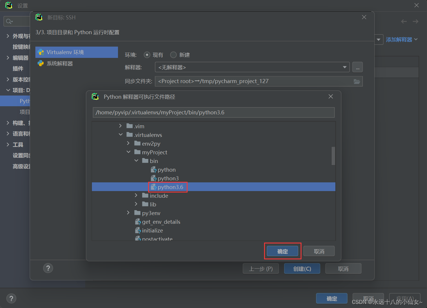This screenshot has height=308, width=427.
Task: Click the sync folder path field
Action: coord(259,81)
